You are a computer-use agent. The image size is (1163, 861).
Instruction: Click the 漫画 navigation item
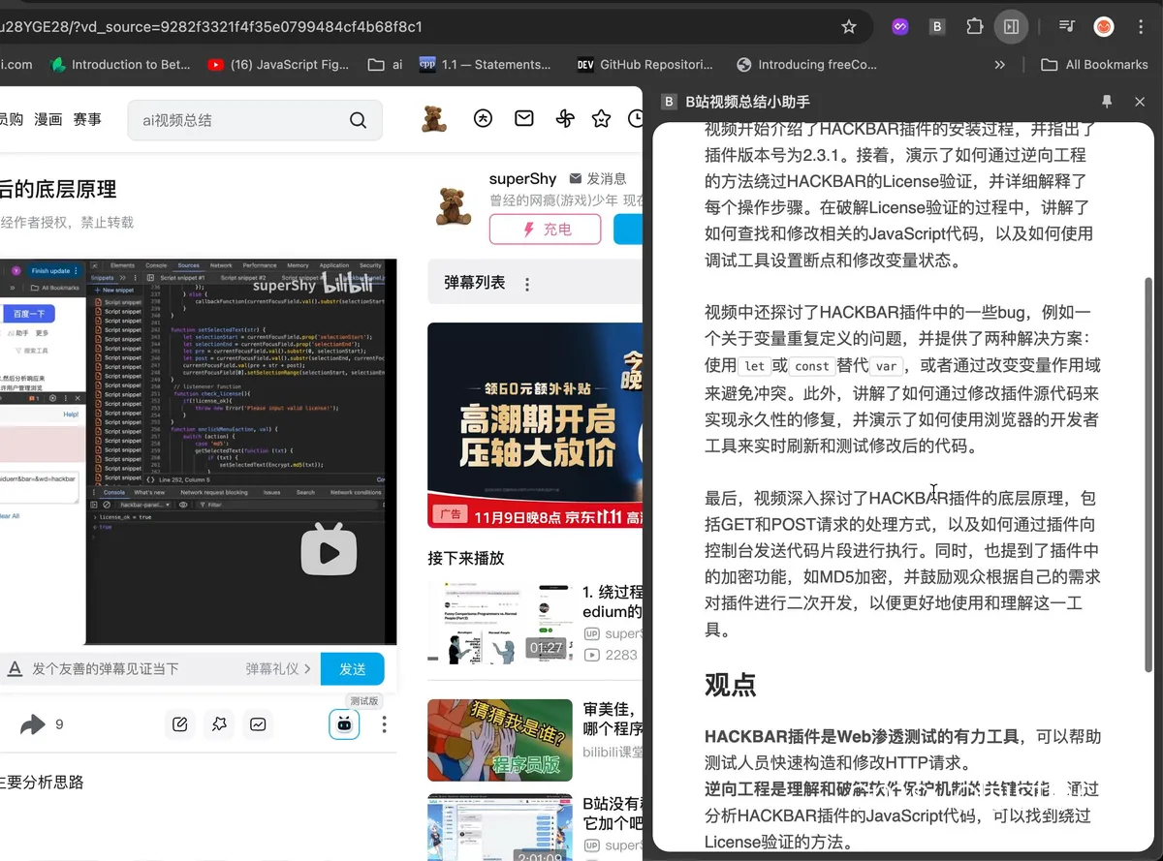47,119
